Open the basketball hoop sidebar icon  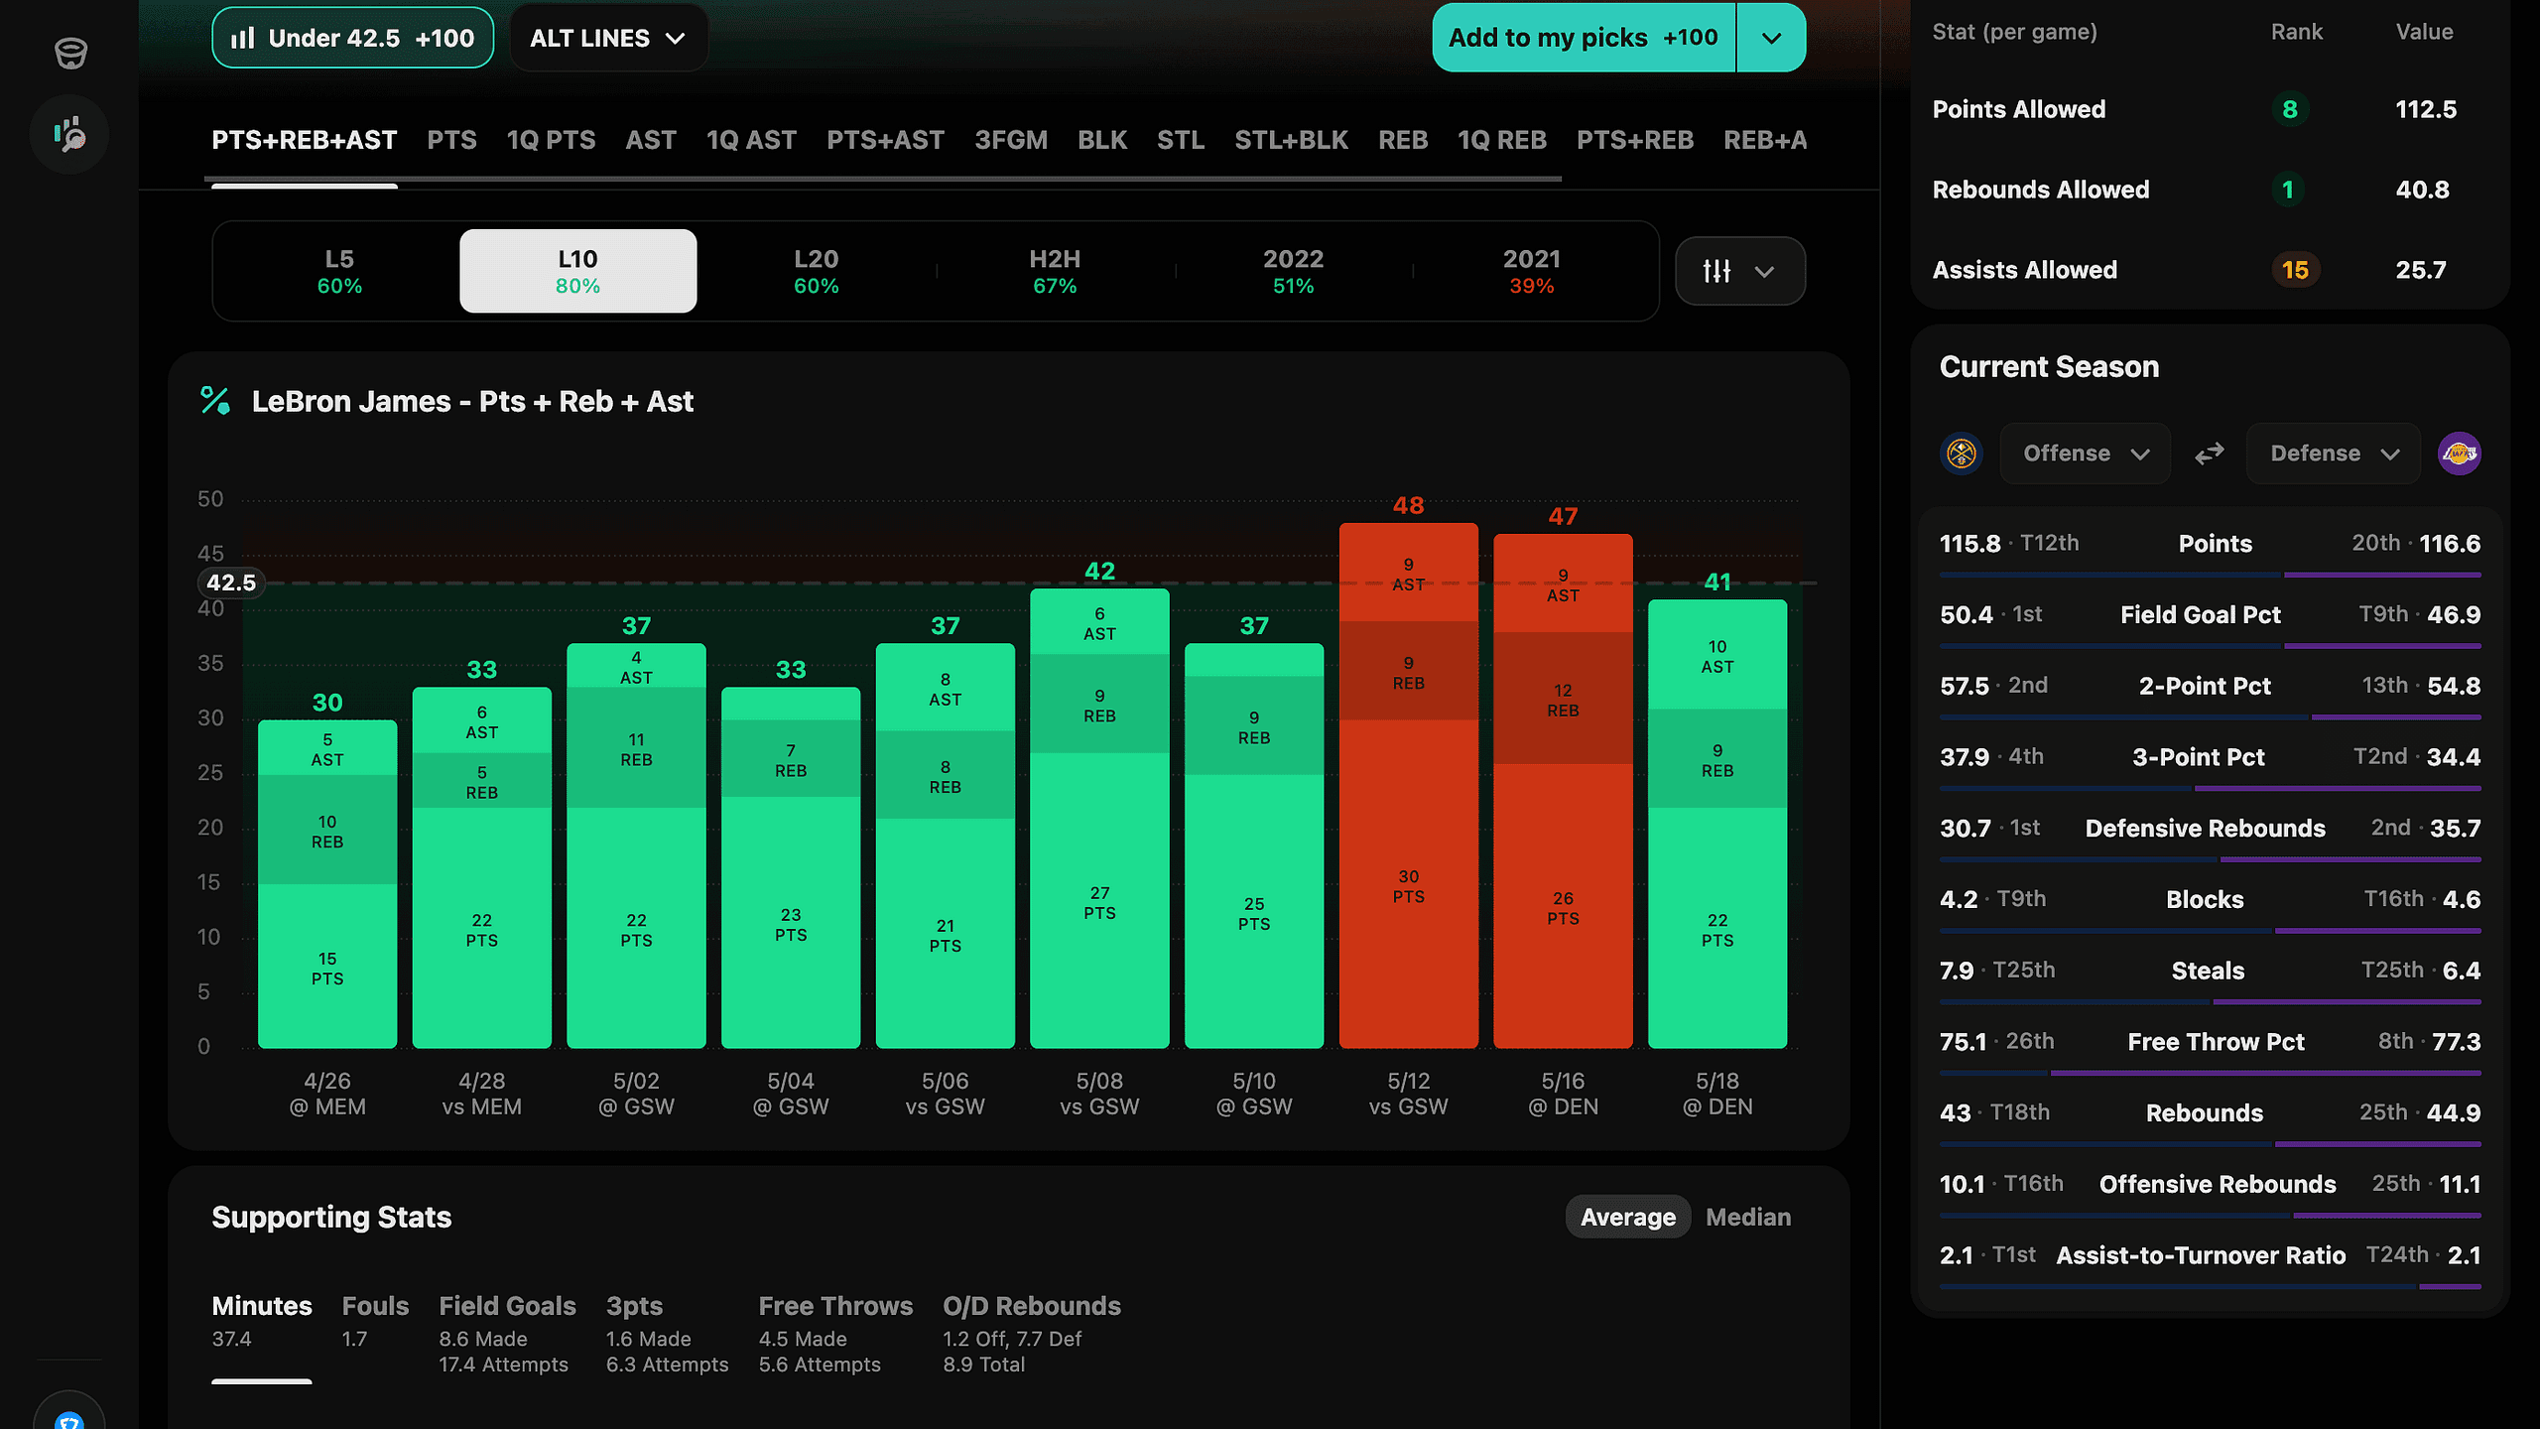coord(70,53)
